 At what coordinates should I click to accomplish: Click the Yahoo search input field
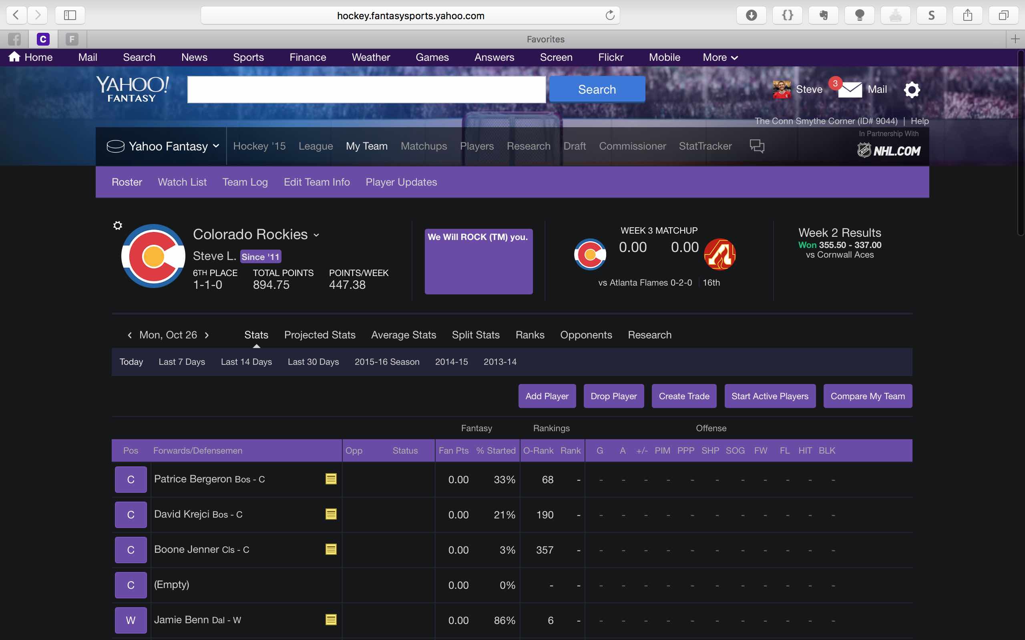click(366, 89)
